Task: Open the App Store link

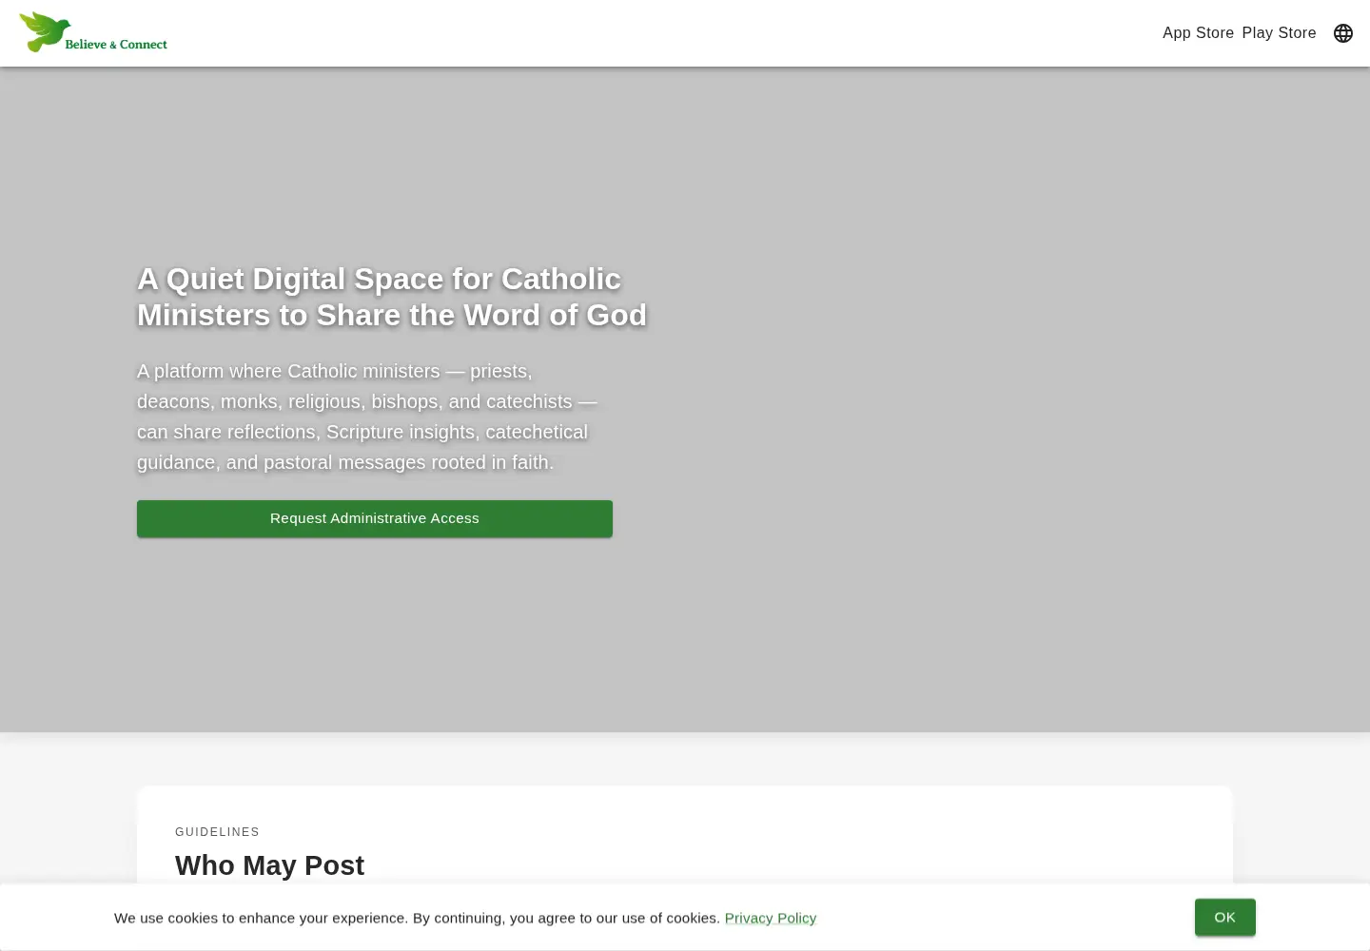Action: (x=1198, y=33)
